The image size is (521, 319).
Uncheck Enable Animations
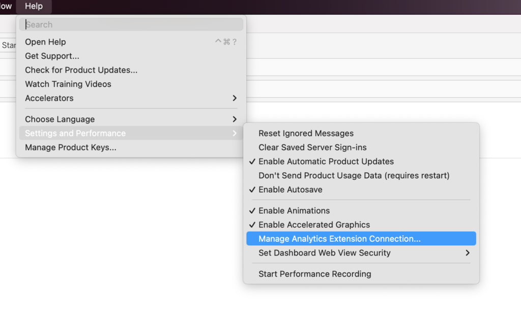coord(294,211)
